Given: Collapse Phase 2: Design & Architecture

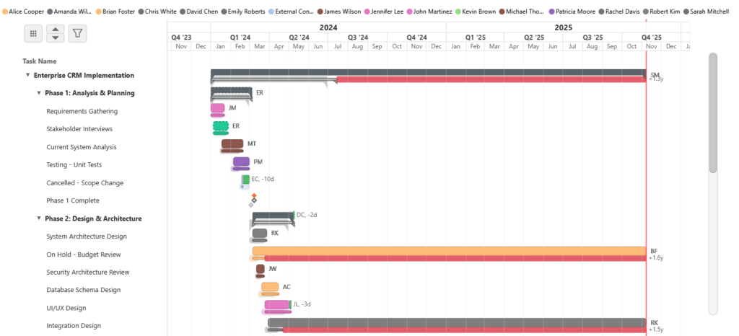Looking at the screenshot, I should (39, 218).
